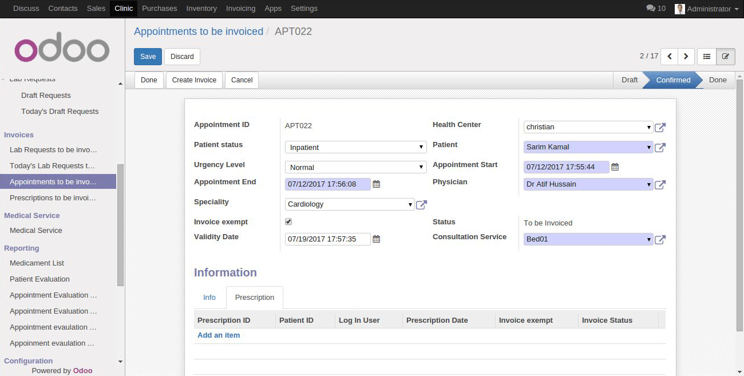Open Lab Requests to be invoiced
This screenshot has height=376, width=744.
(53, 150)
